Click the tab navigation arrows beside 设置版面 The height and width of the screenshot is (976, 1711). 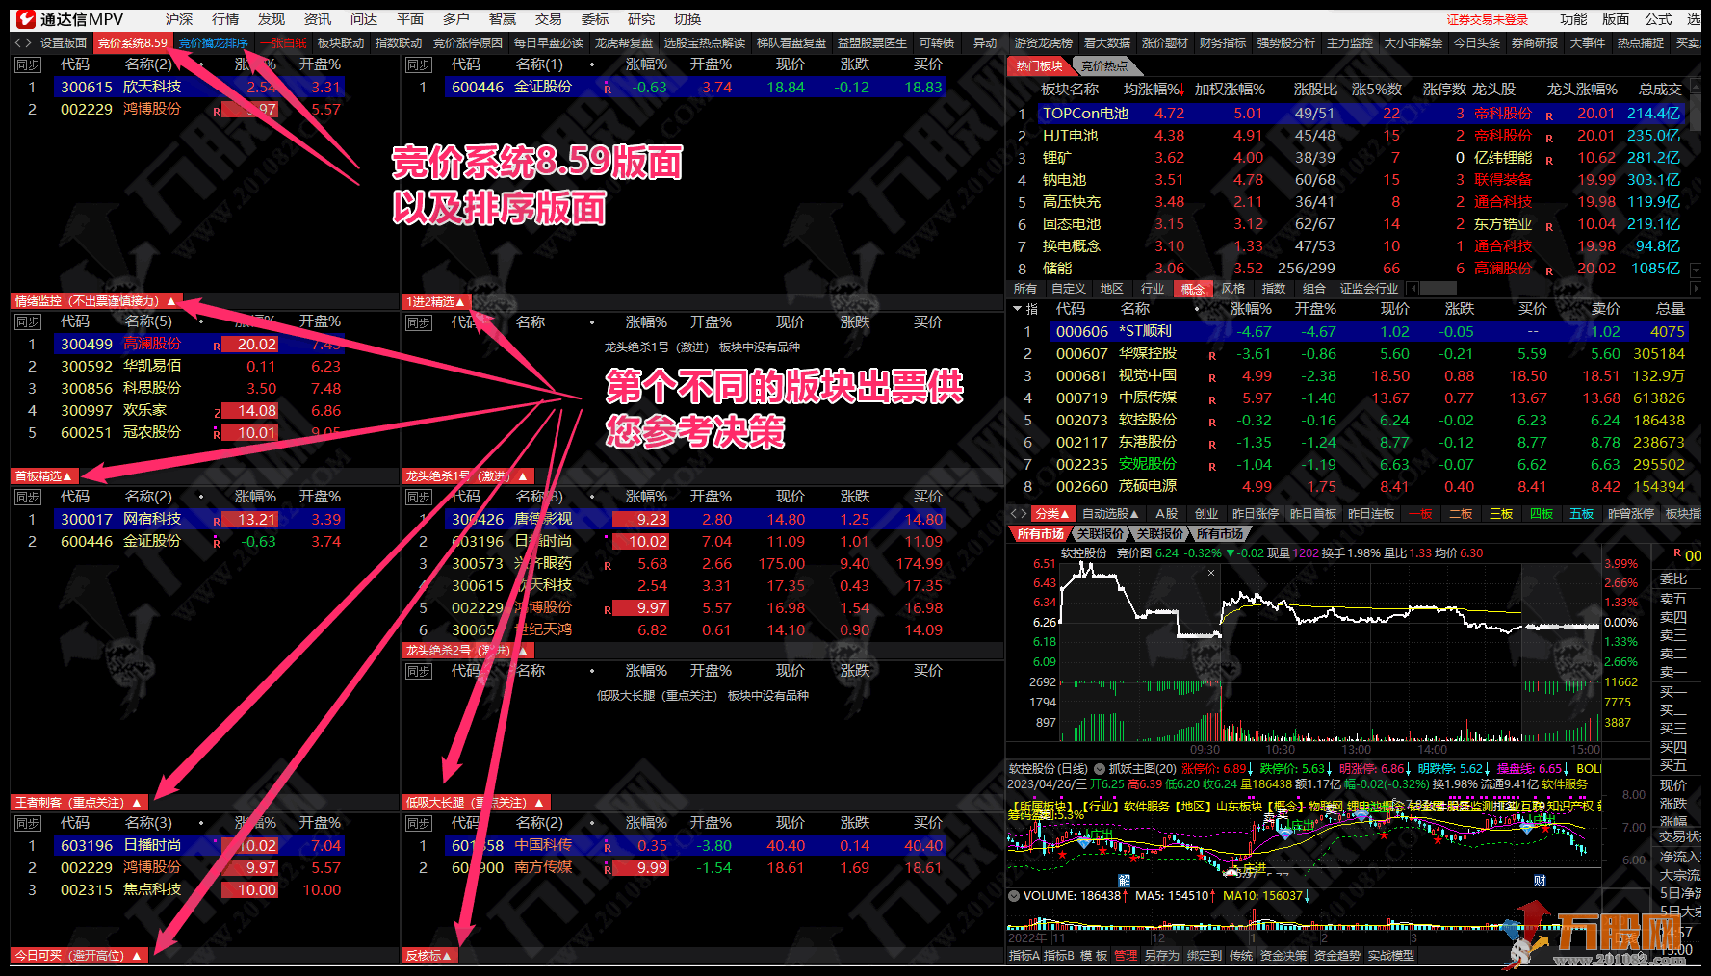(x=23, y=42)
